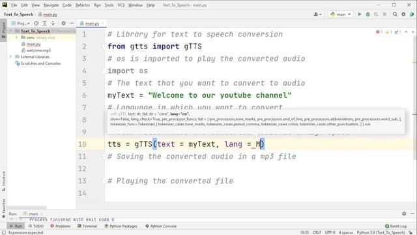
Task: Click the Select Opened File target icon
Action: pos(36,23)
